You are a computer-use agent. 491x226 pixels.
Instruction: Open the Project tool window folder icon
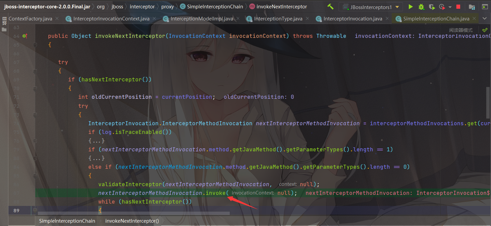pos(4,29)
